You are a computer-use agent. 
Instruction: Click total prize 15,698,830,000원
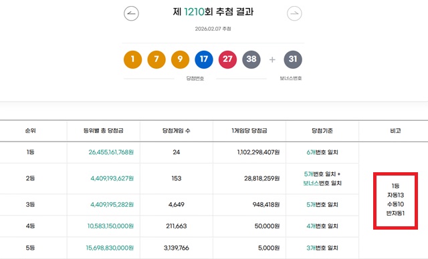(110, 248)
